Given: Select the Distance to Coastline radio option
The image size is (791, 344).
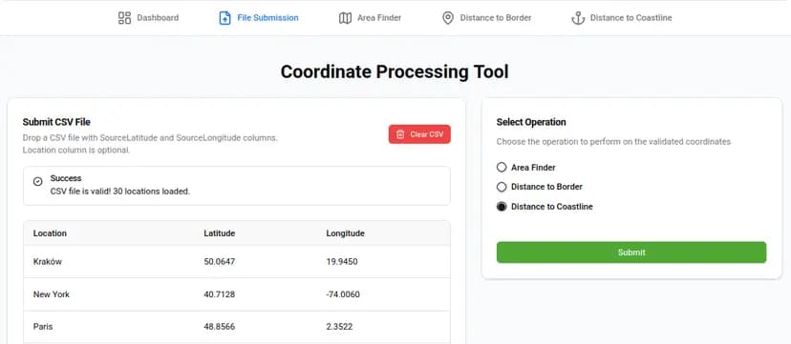Looking at the screenshot, I should [x=502, y=206].
